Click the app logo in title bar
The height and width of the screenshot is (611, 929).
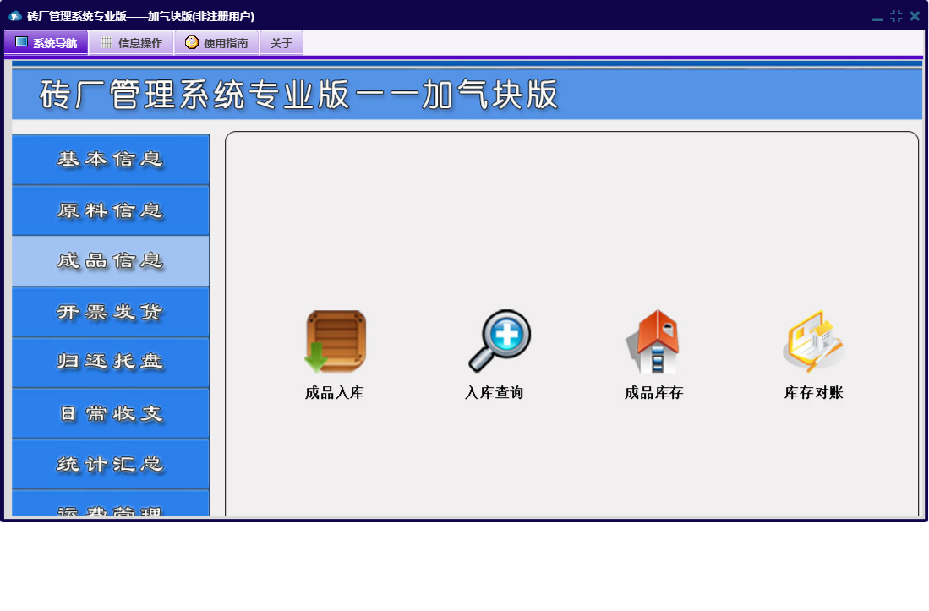[15, 16]
